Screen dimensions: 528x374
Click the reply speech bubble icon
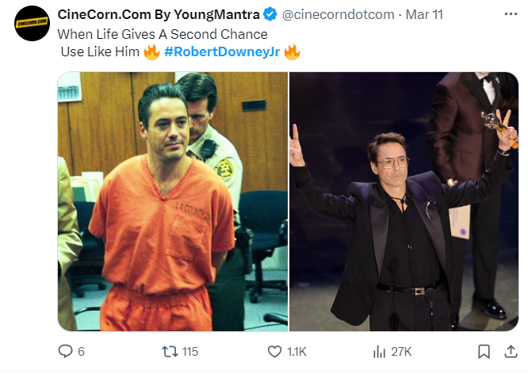pyautogui.click(x=66, y=351)
